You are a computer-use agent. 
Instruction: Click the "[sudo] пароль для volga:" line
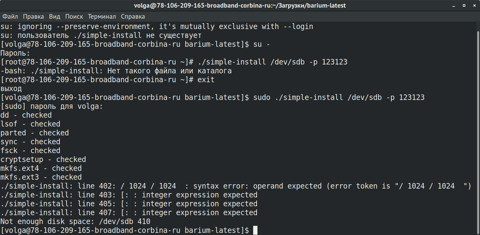(52, 106)
